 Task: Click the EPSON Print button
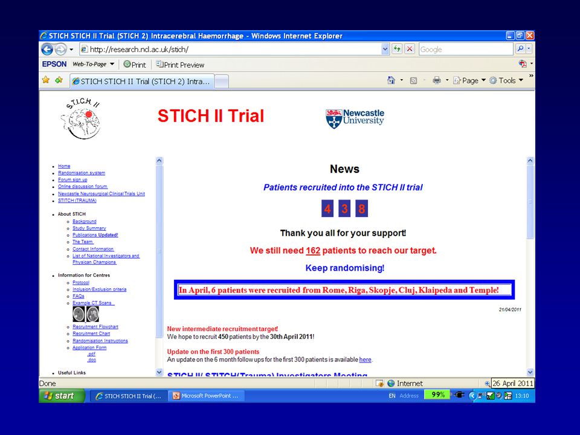[x=135, y=65]
